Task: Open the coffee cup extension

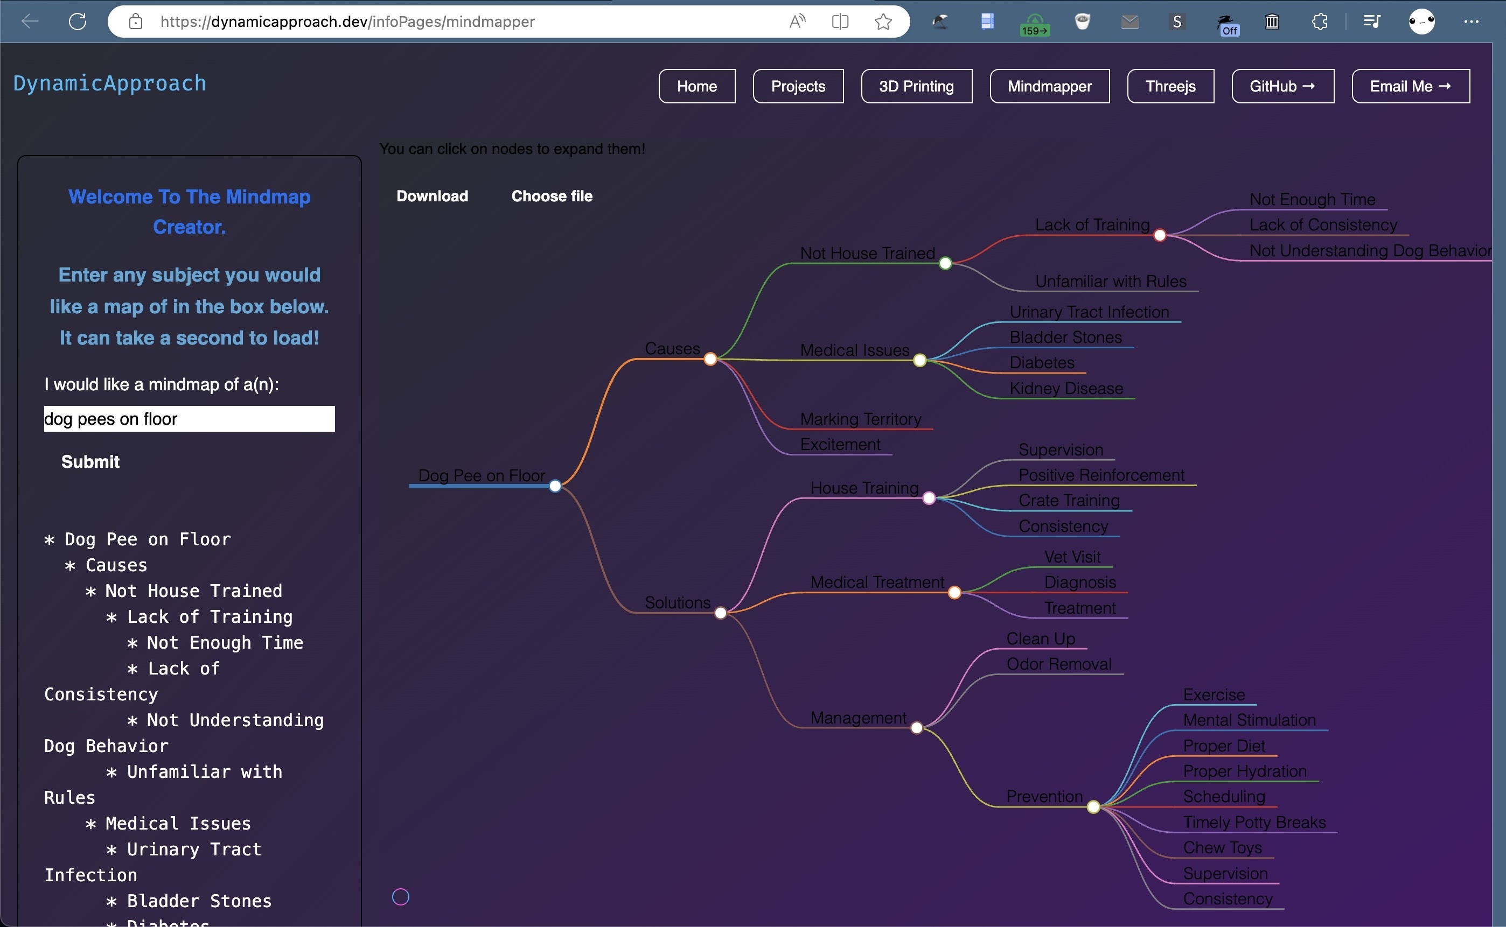Action: click(x=1082, y=22)
